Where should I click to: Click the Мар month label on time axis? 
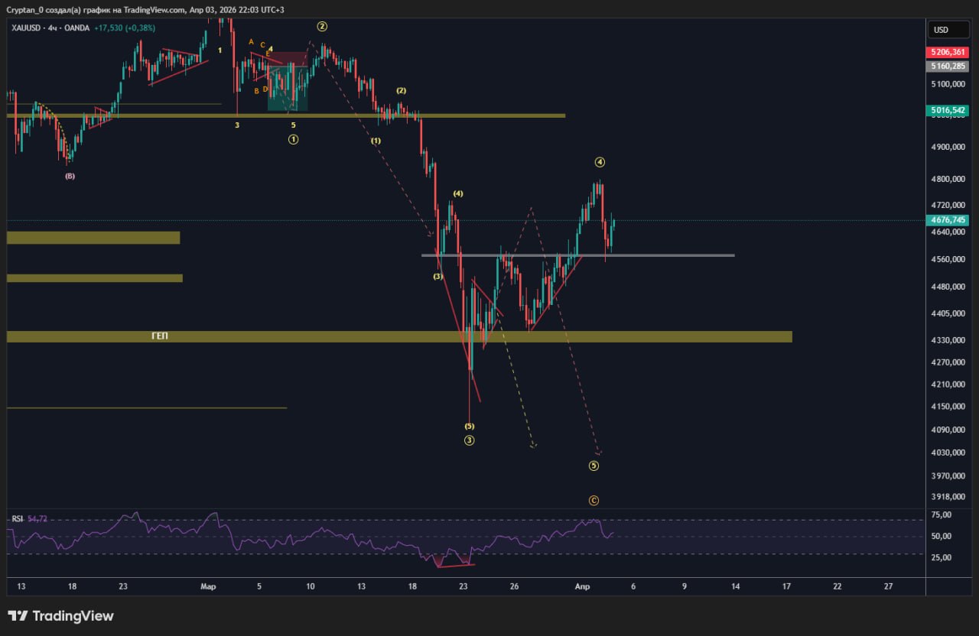click(x=208, y=587)
